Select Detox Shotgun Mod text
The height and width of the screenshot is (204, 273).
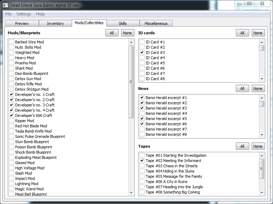coord(32,89)
